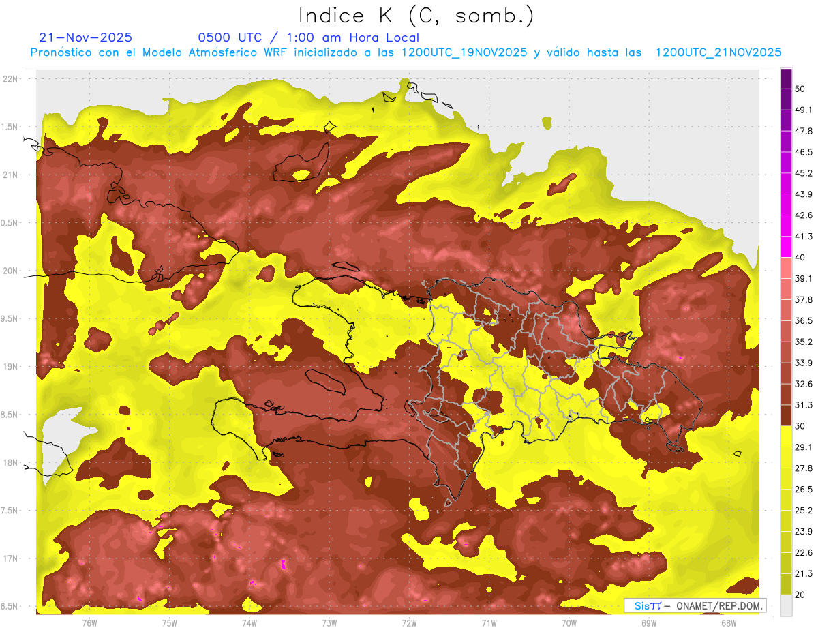The image size is (818, 632).
Task: Pick the dark brown swatch between 30 and 31.3
Action: click(x=787, y=416)
